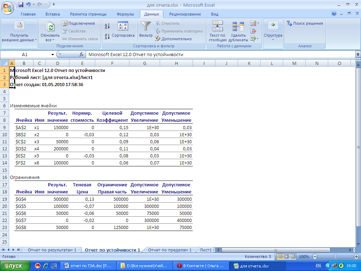Click the Insert Function fx icon
The image size is (361, 271).
pos(81,54)
